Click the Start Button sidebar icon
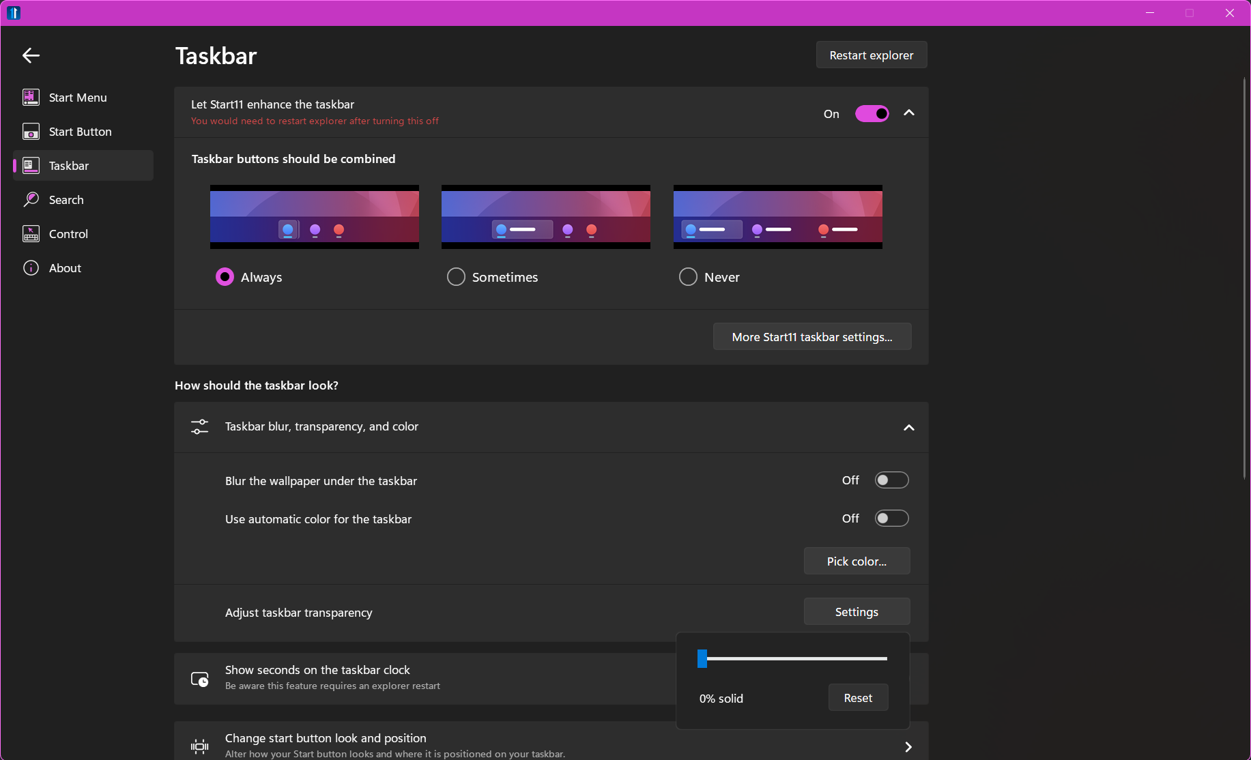The width and height of the screenshot is (1251, 760). [31, 132]
